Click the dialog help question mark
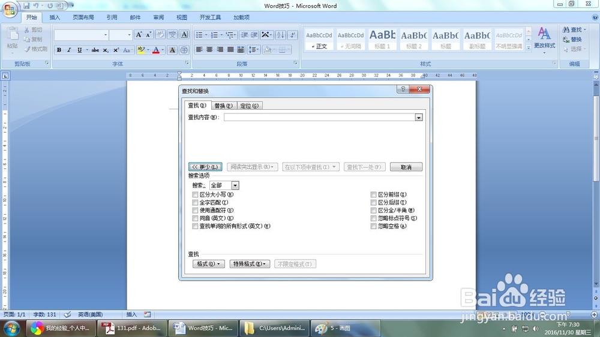Screen dimensions: 600x337 (x=403, y=89)
